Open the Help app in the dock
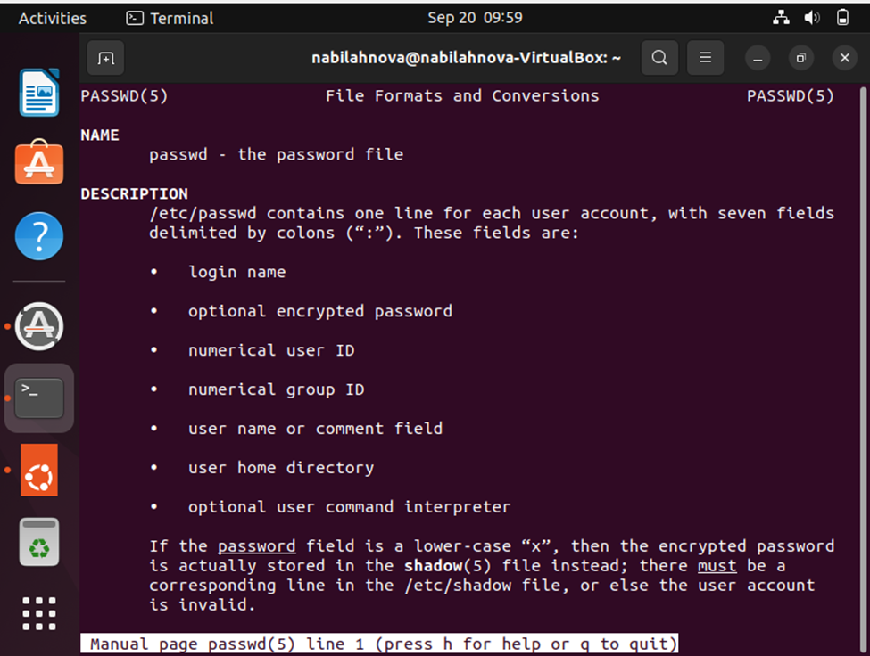870x656 pixels. click(39, 236)
